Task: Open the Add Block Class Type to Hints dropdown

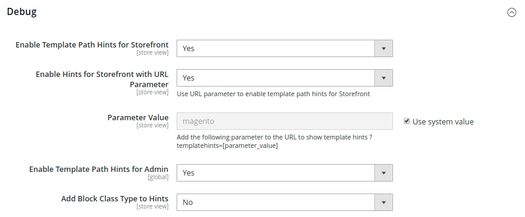Action: coord(285,203)
